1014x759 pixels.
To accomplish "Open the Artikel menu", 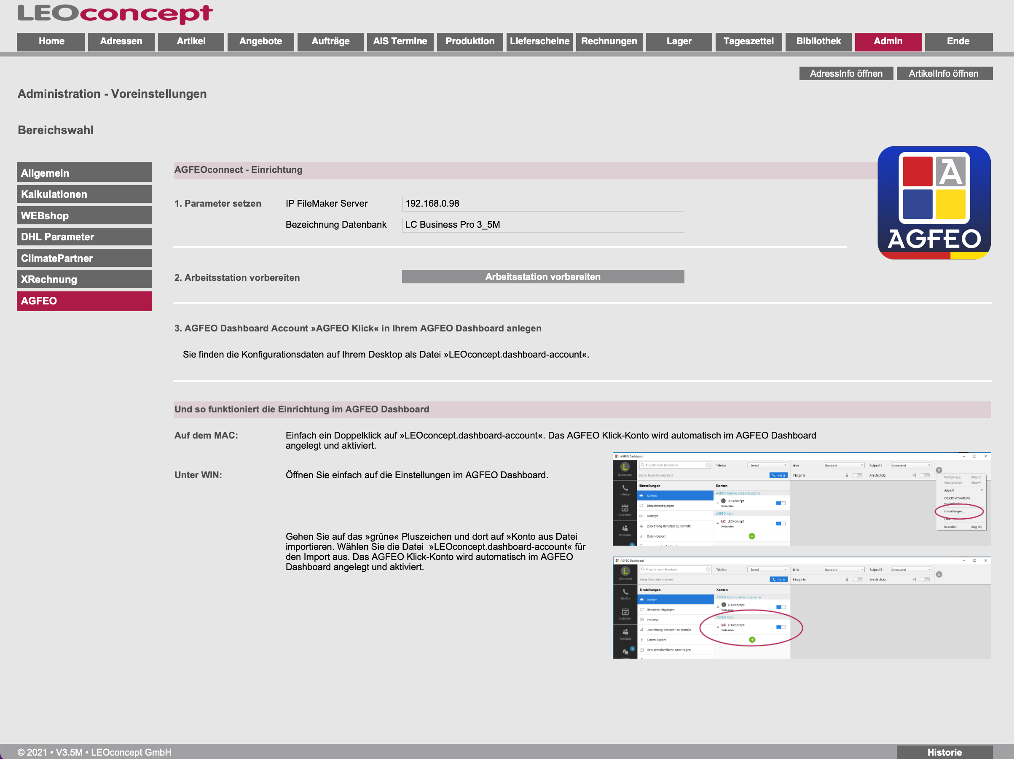I will click(x=191, y=42).
